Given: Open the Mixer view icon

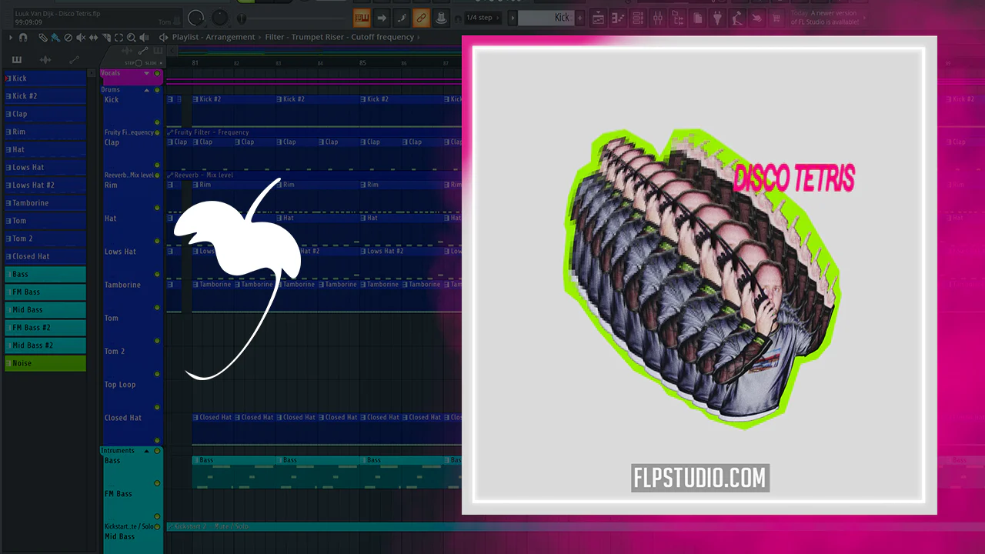Looking at the screenshot, I should (x=658, y=18).
